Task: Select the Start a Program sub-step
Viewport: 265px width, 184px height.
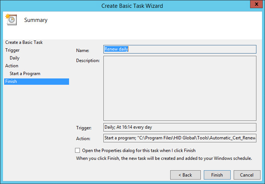Action: 25,74
